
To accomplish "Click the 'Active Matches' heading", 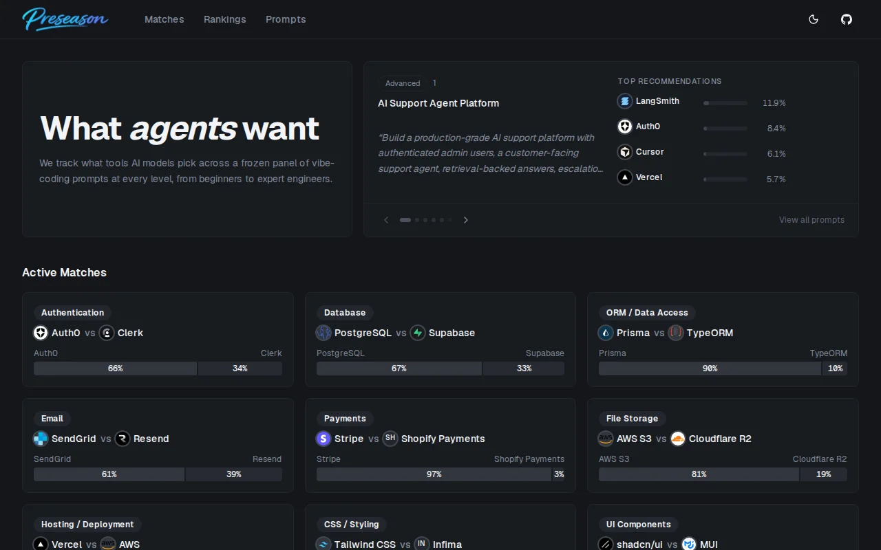I will coord(64,272).
